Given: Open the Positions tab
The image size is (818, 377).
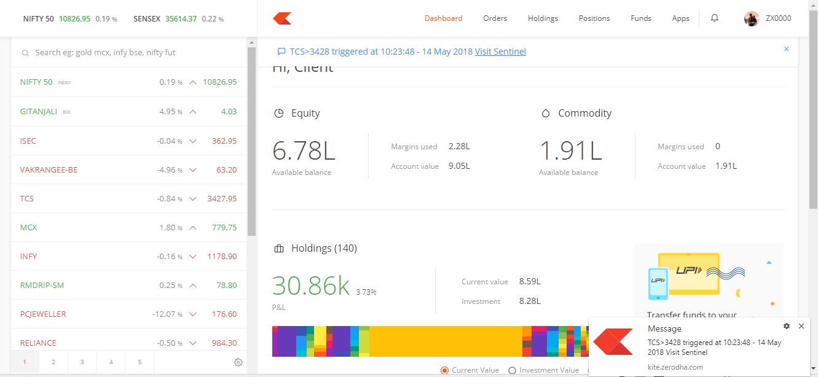Looking at the screenshot, I should click(x=594, y=18).
